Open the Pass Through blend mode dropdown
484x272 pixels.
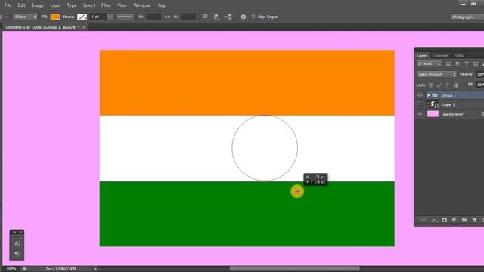point(436,74)
